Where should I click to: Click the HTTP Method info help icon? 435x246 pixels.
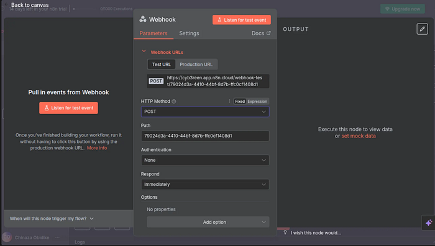point(174,101)
